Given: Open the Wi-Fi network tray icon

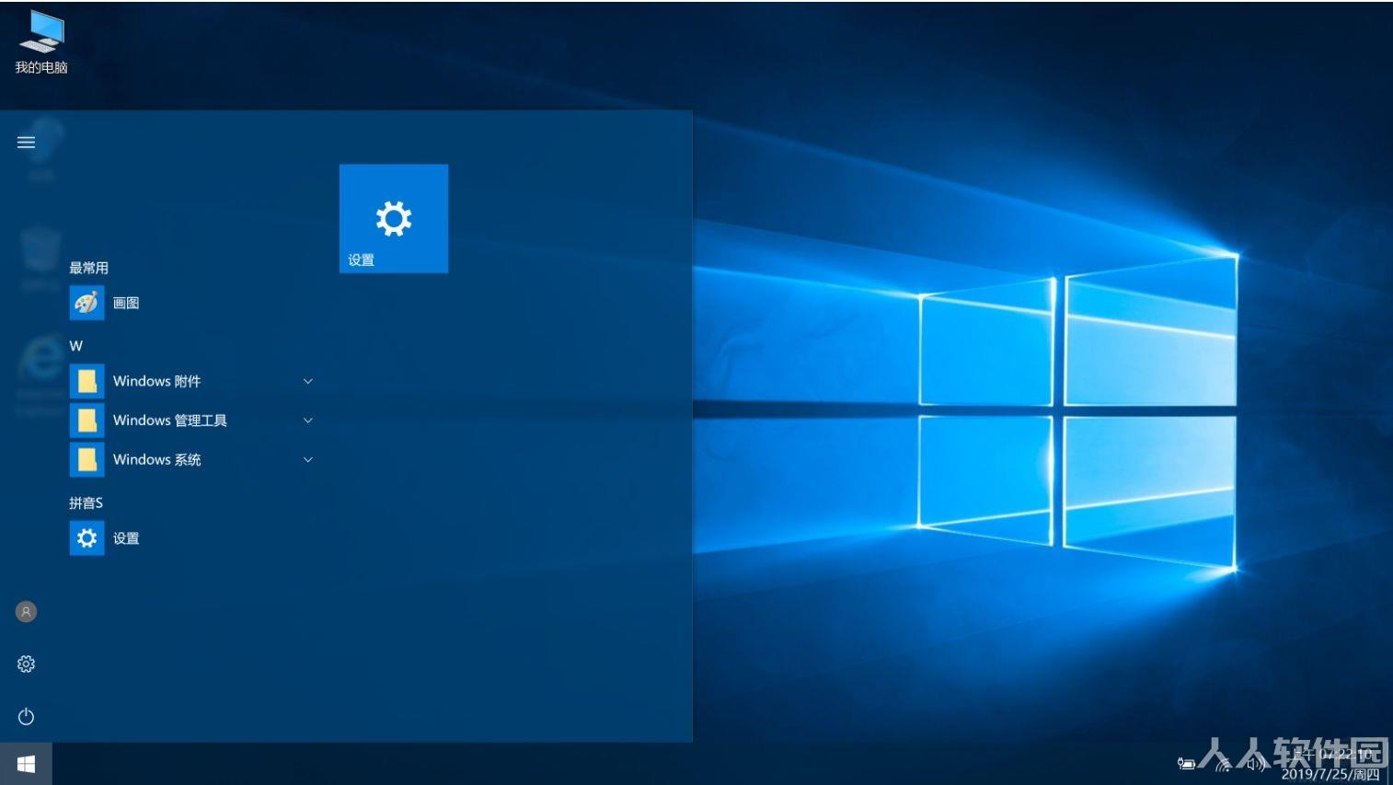Looking at the screenshot, I should click(1223, 763).
